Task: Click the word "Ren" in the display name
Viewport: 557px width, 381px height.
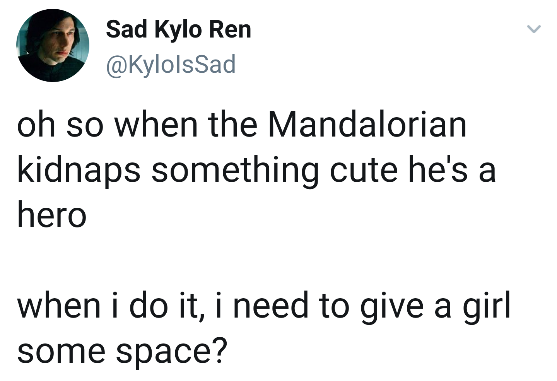Action: click(x=230, y=29)
